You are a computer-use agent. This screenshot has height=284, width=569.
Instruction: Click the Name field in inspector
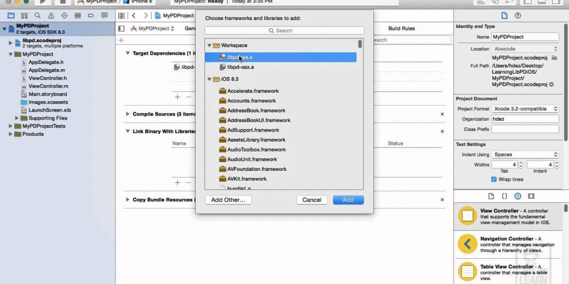pos(525,37)
